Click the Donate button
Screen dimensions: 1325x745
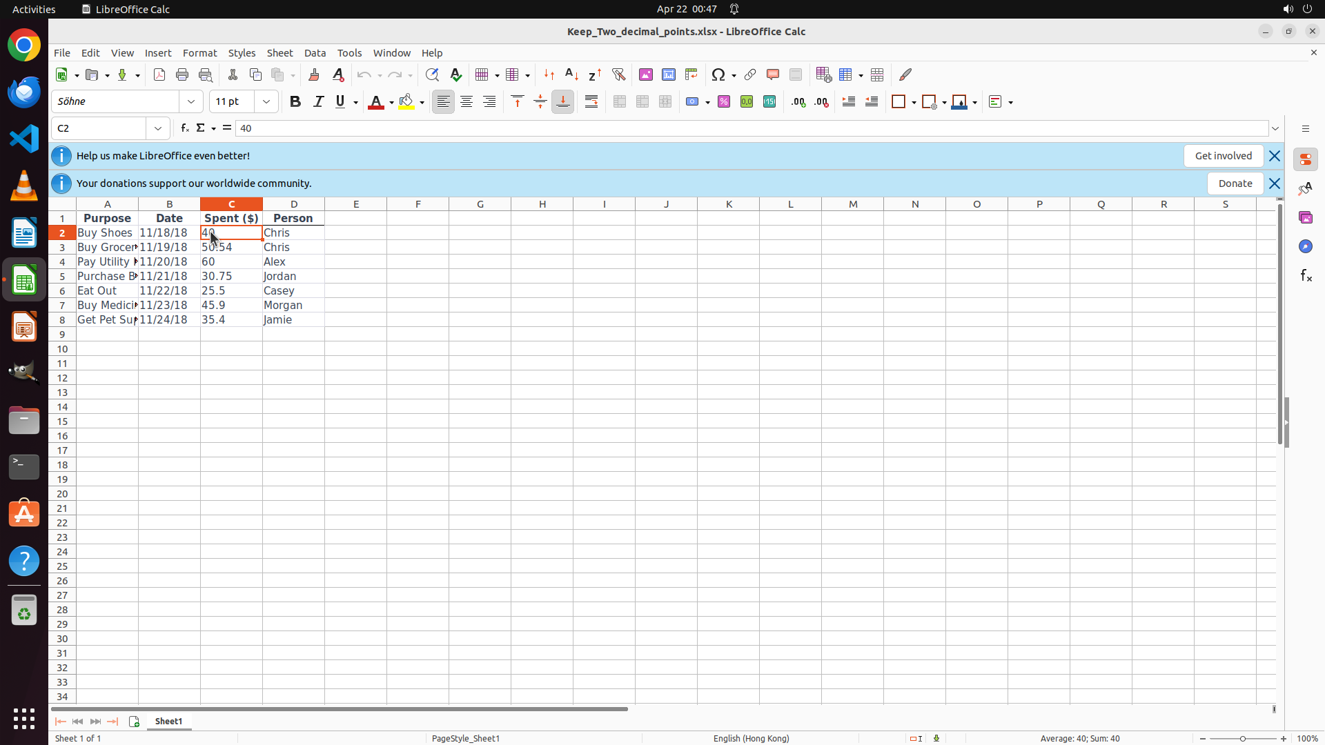click(x=1235, y=183)
